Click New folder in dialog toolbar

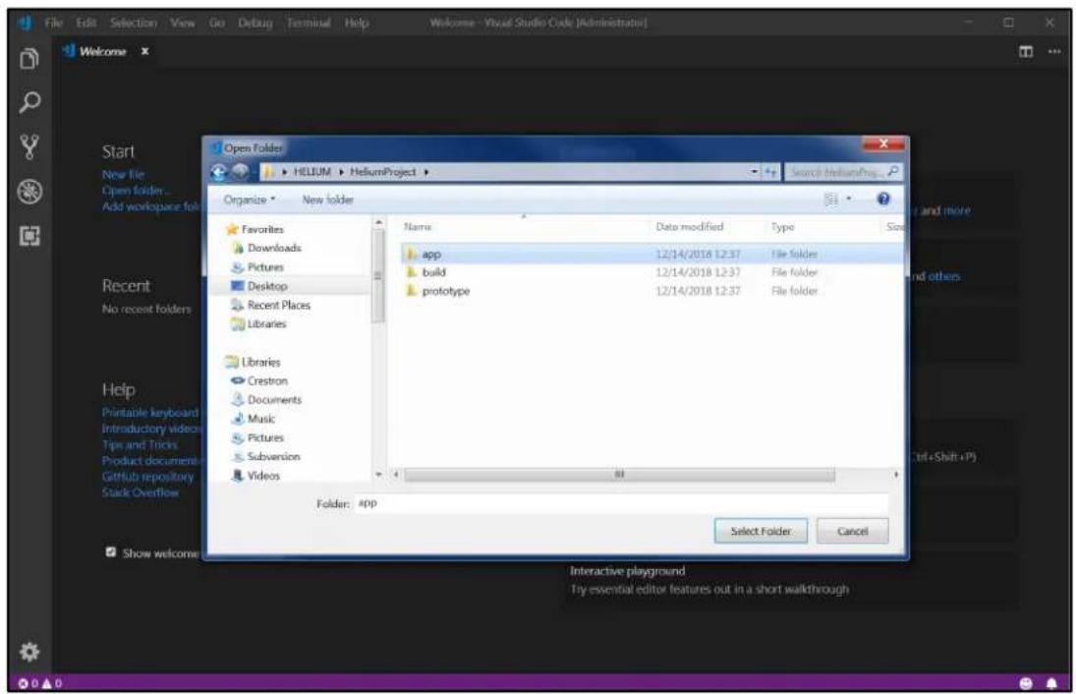click(x=328, y=200)
